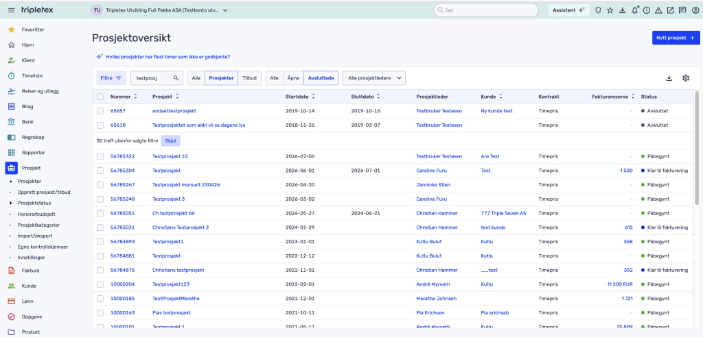Click the Nytt prosjekt button
Viewport: 703px width, 337px height.
tap(676, 38)
